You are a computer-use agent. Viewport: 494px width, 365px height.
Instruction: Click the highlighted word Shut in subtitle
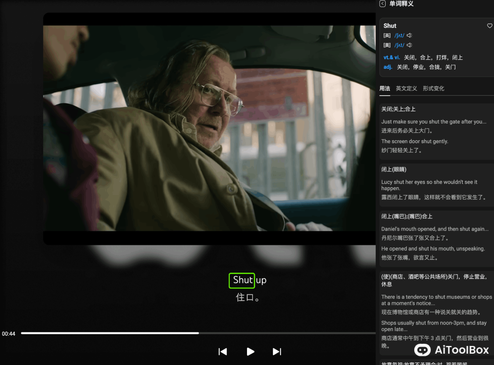tap(242, 280)
